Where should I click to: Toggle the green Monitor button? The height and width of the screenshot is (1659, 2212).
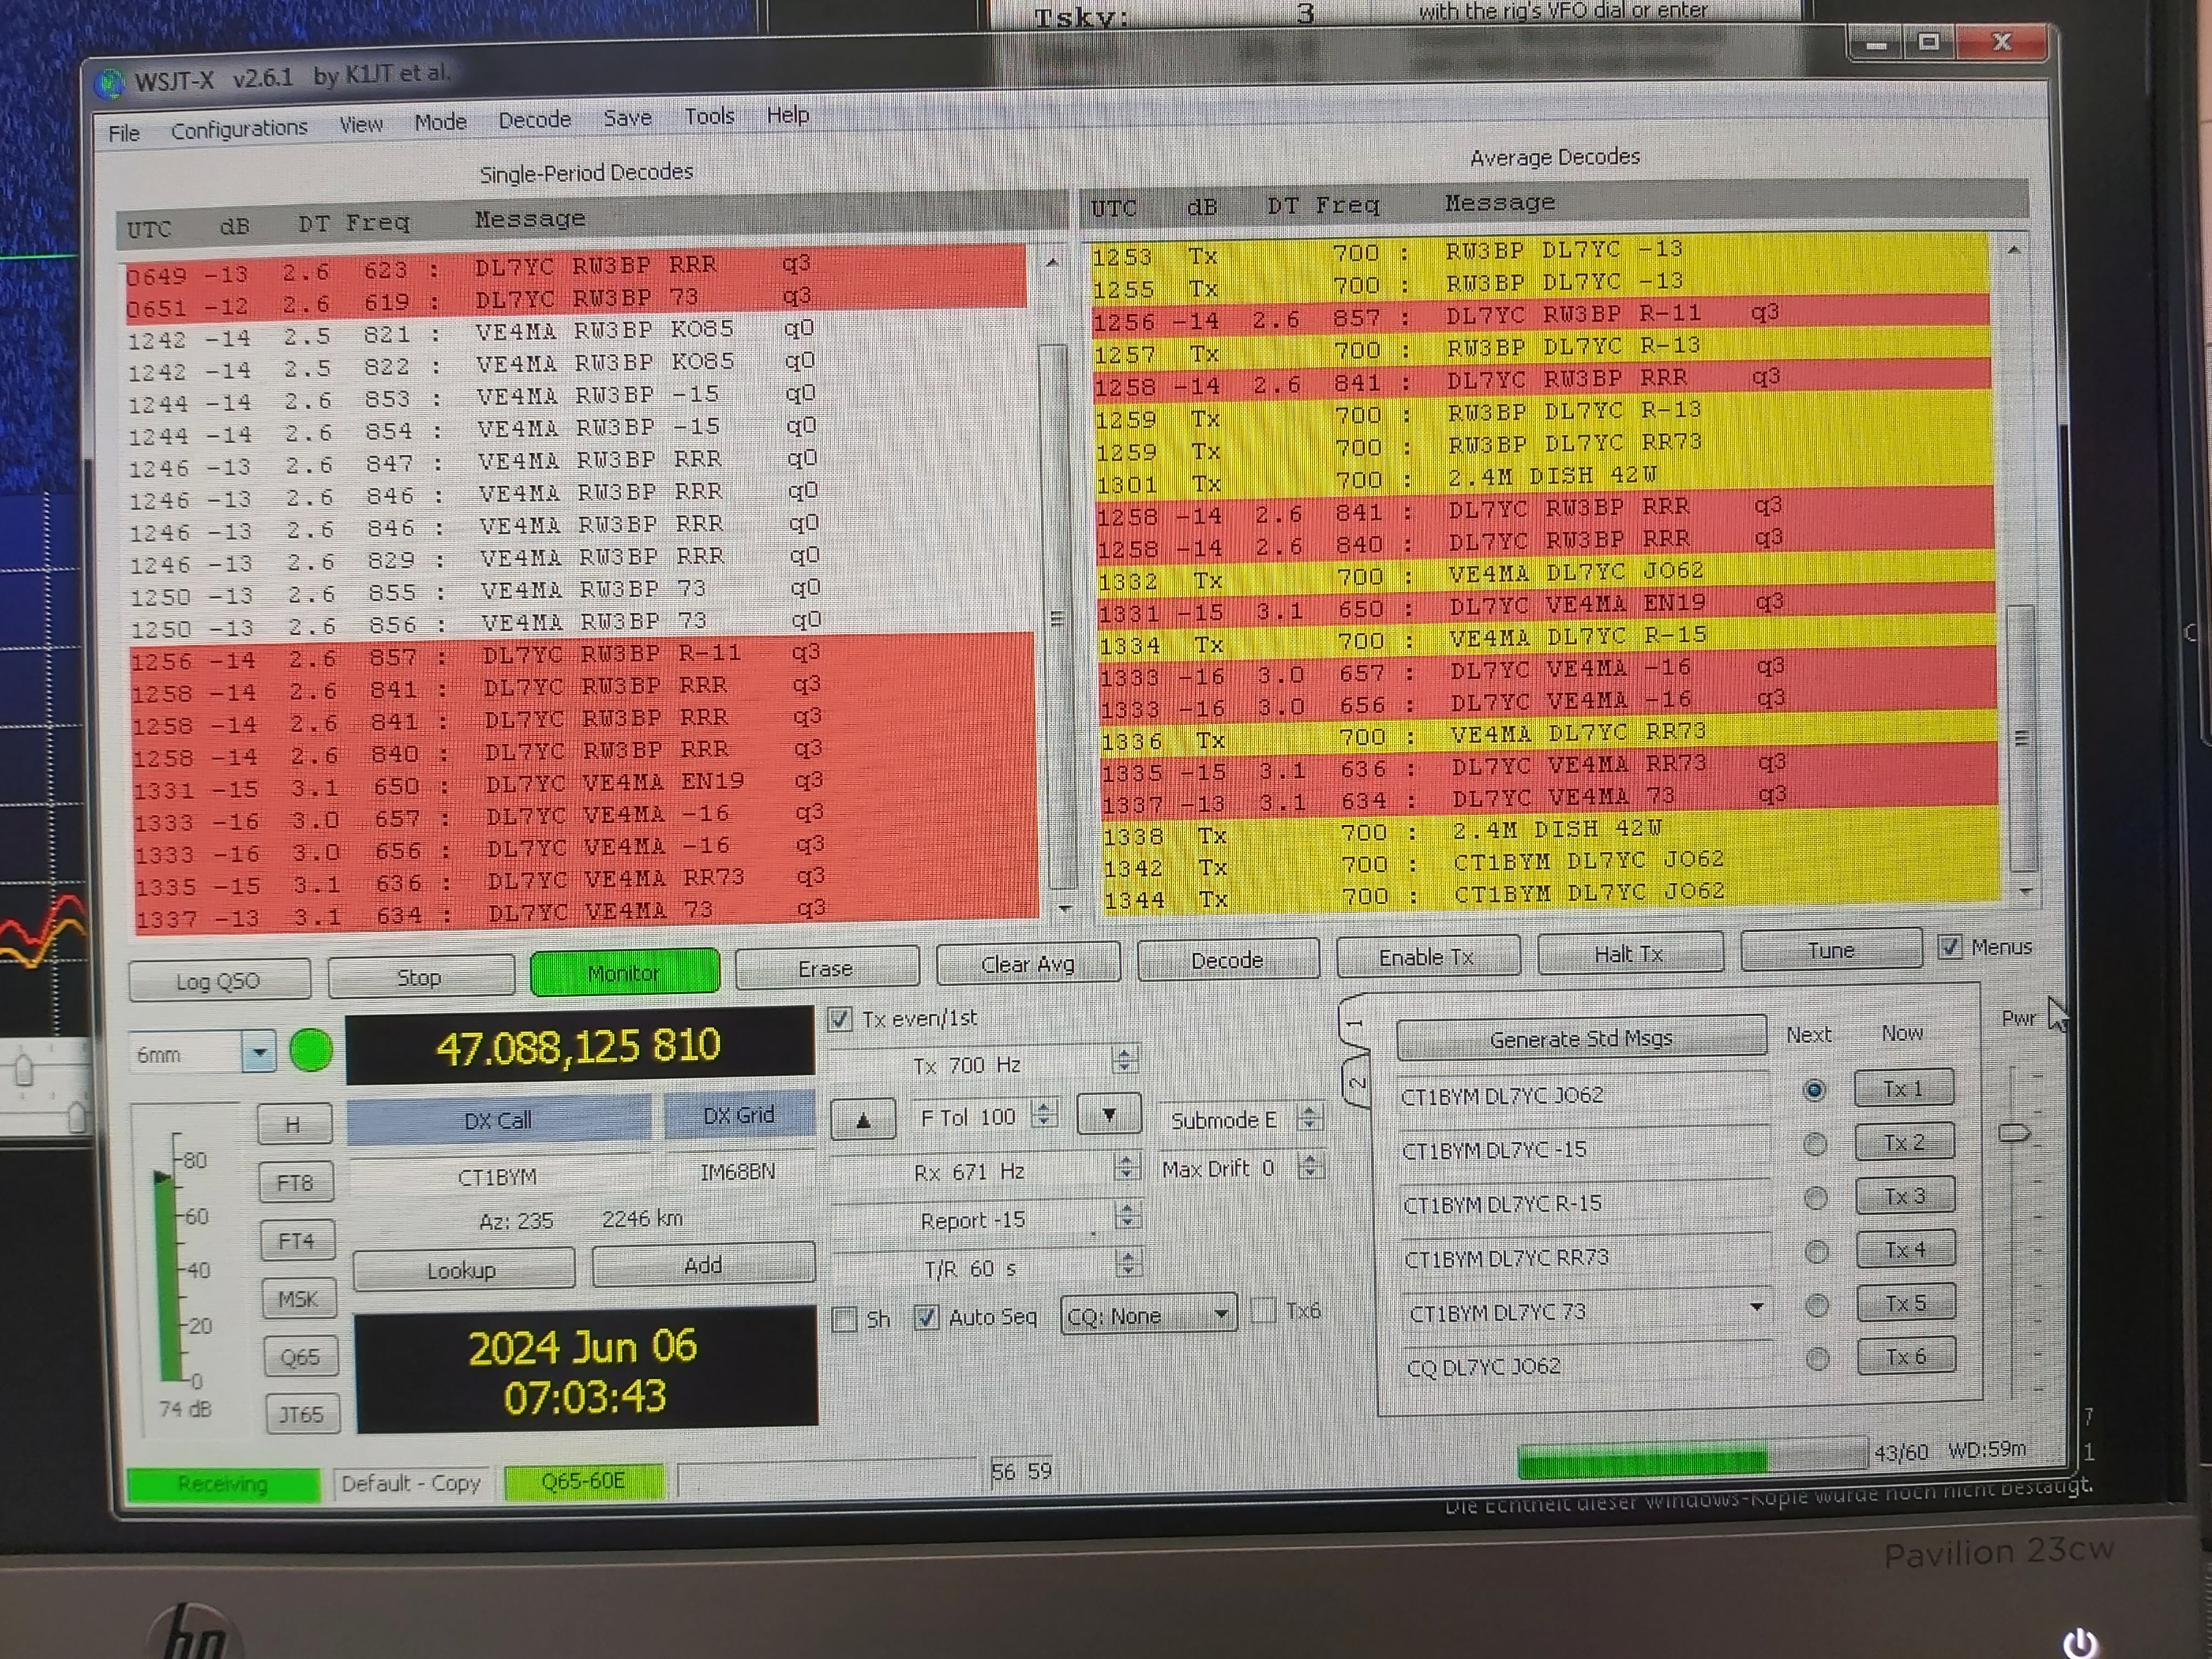click(x=624, y=972)
